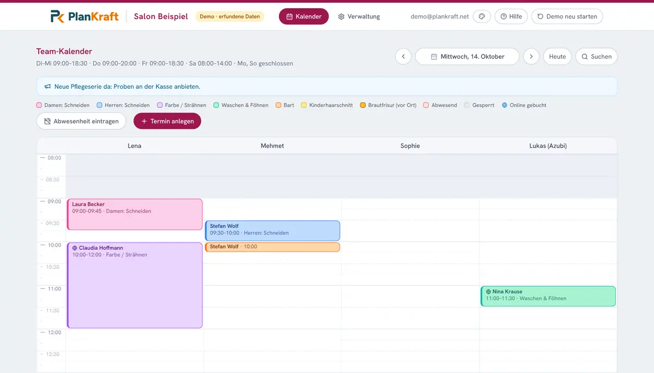The height and width of the screenshot is (373, 654).
Task: Select the Sophie column header
Action: point(410,146)
